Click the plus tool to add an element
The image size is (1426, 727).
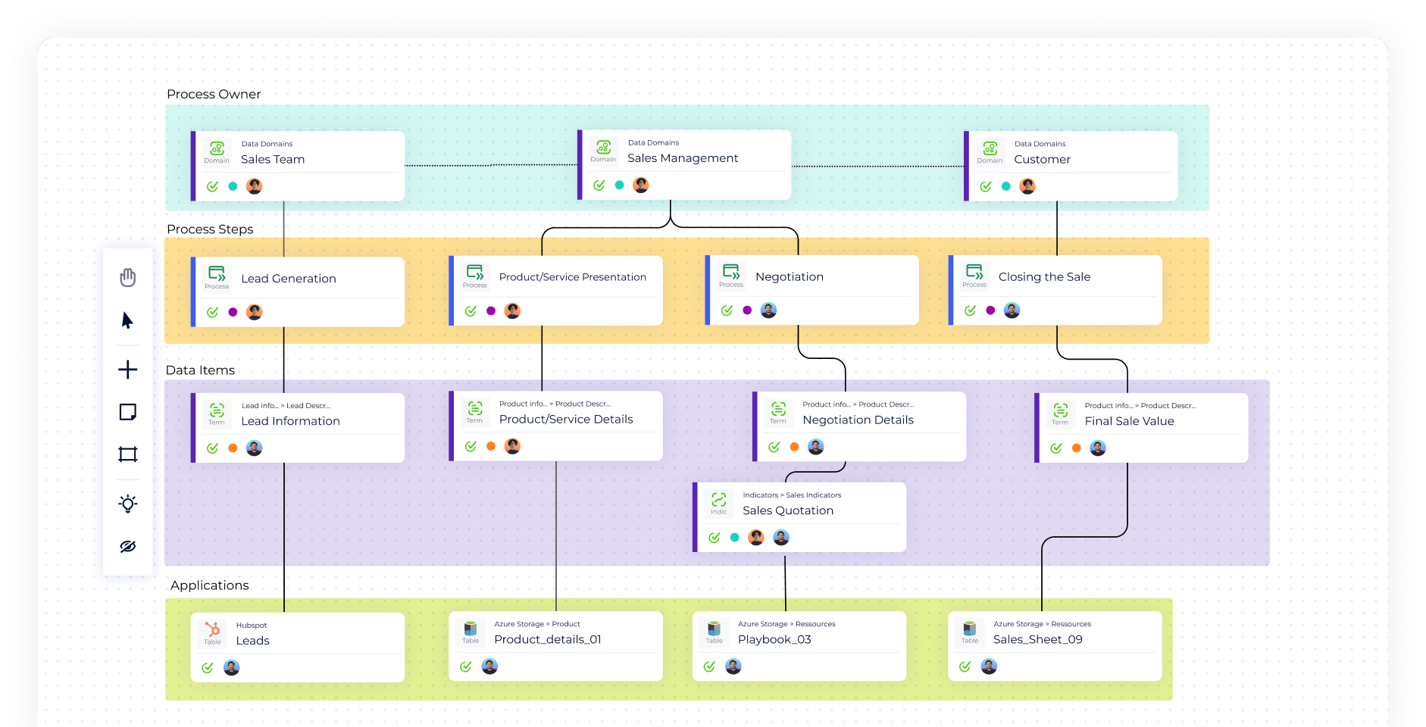point(127,370)
